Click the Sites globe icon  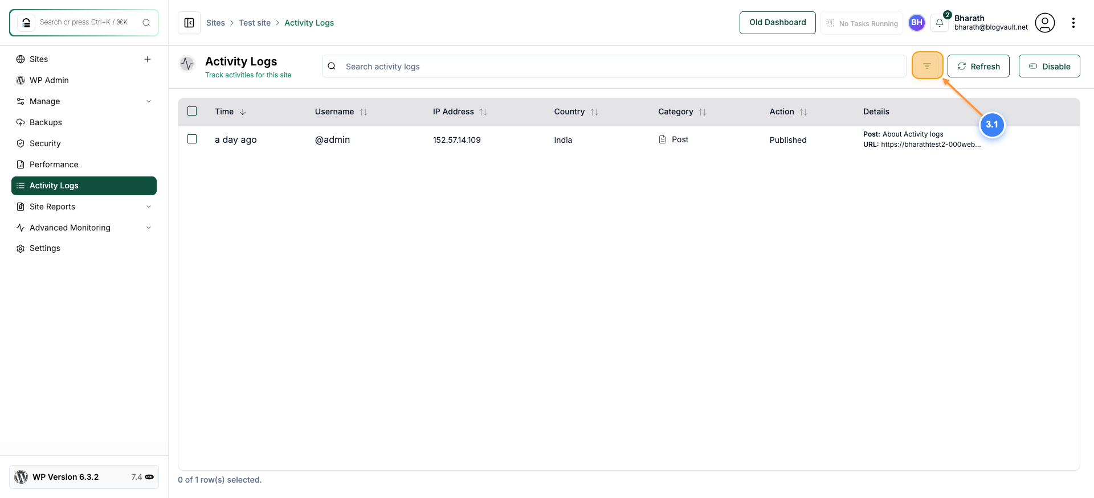pos(21,59)
